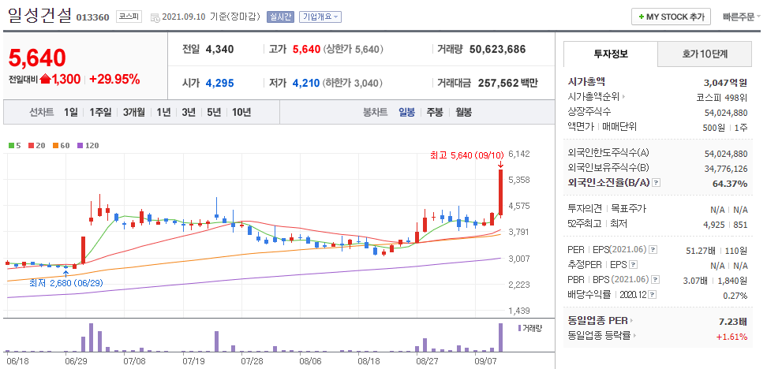767x369 pixels.
Task: Click the +29.95% change rate
Action: coord(114,79)
